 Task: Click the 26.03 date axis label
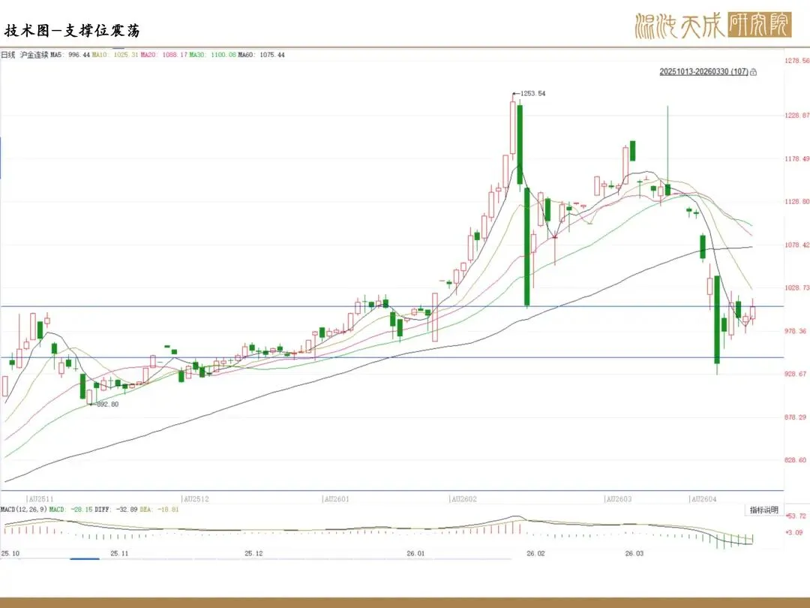634,553
